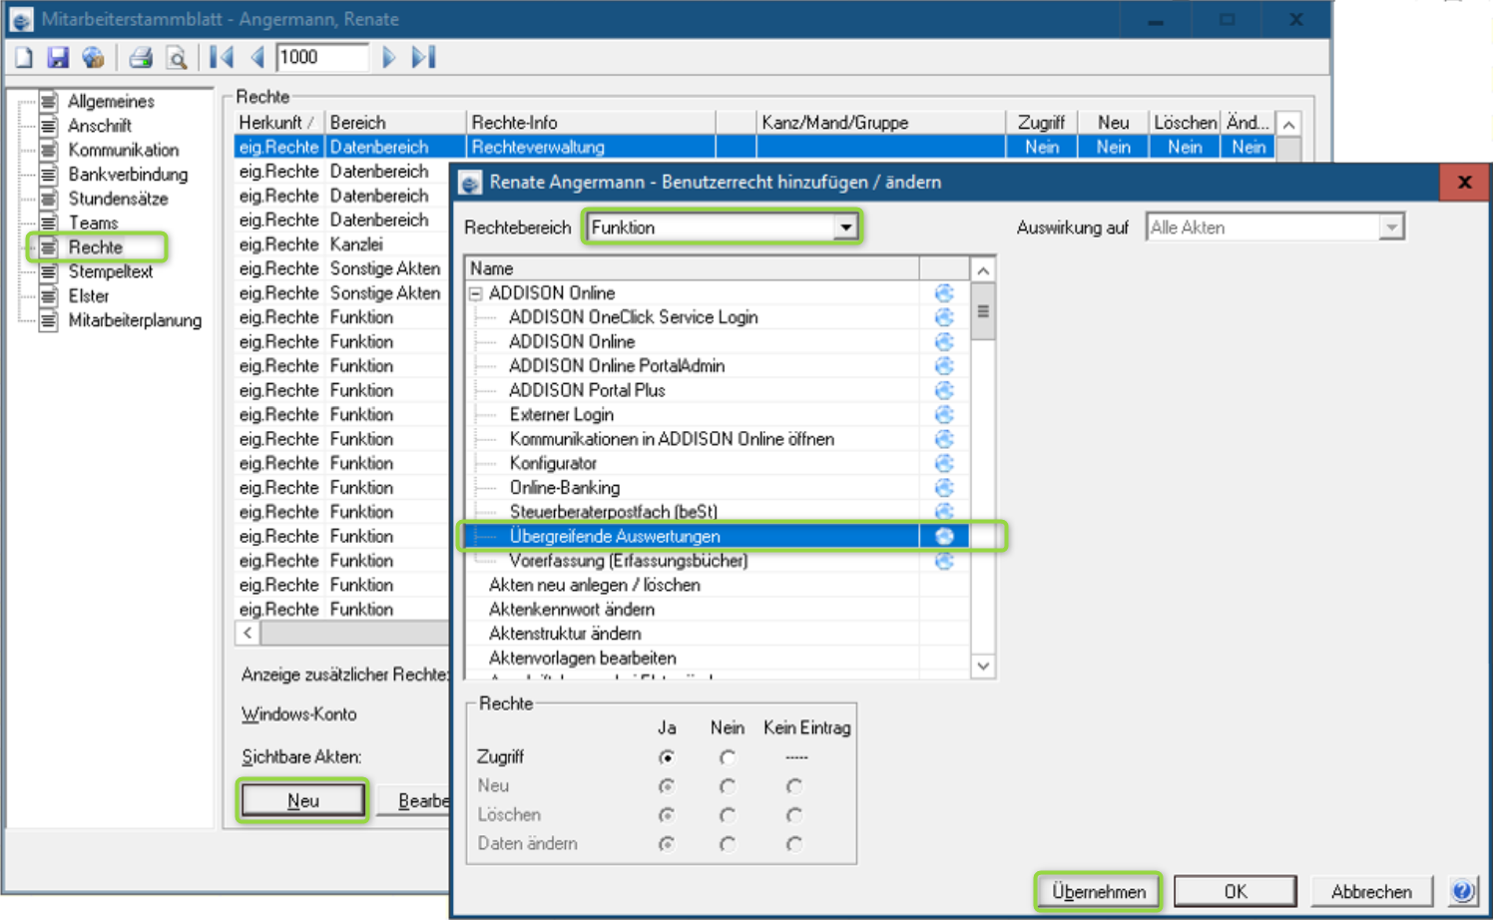Select Kein Eintrag radio for Daten ändern
This screenshot has height=920, width=1493.
pos(794,844)
